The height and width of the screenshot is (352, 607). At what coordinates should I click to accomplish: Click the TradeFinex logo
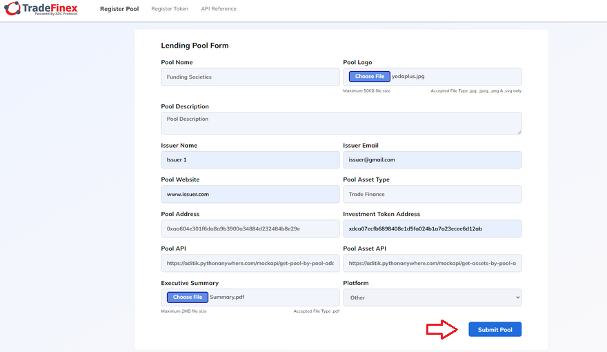click(x=41, y=9)
